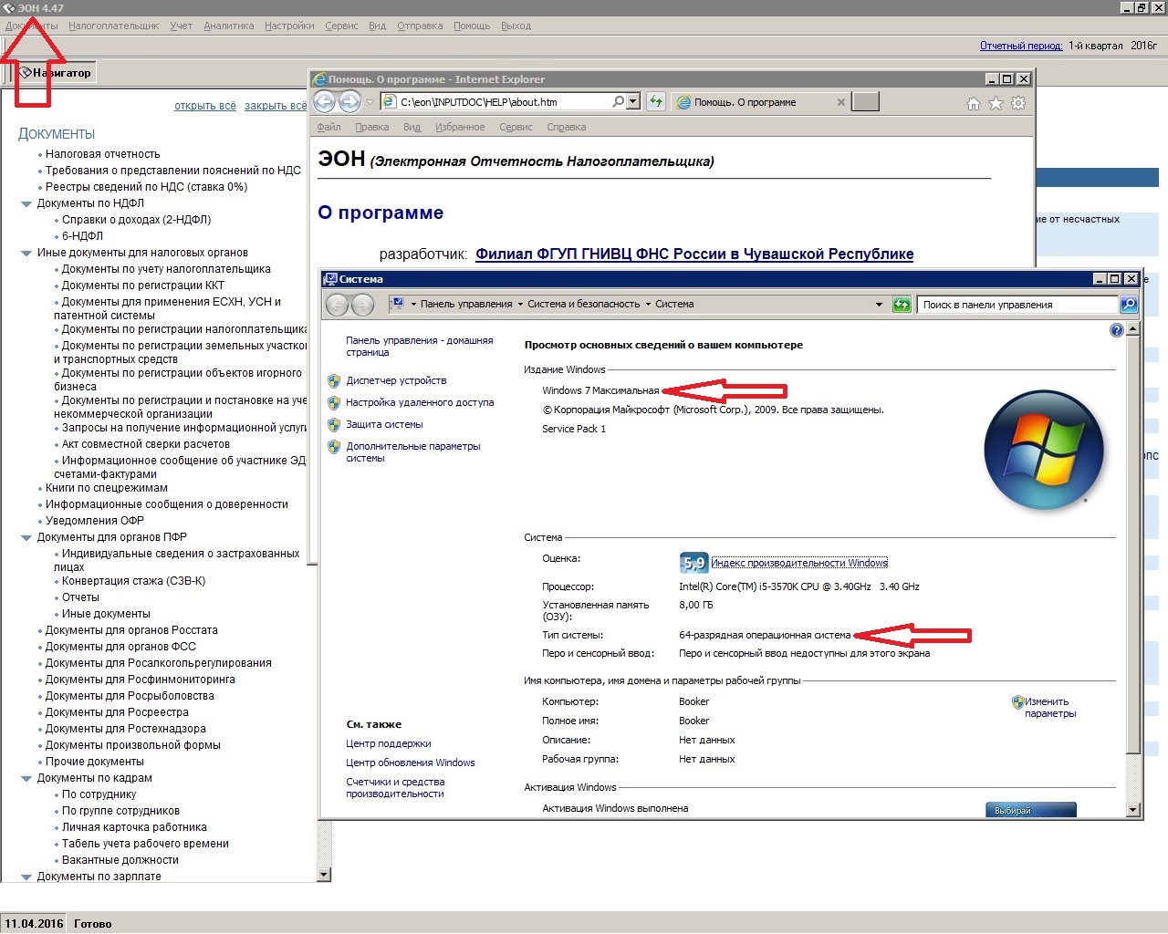Click 'закрыть всё' link in navigator
Image resolution: width=1168 pixels, height=934 pixels.
[276, 106]
